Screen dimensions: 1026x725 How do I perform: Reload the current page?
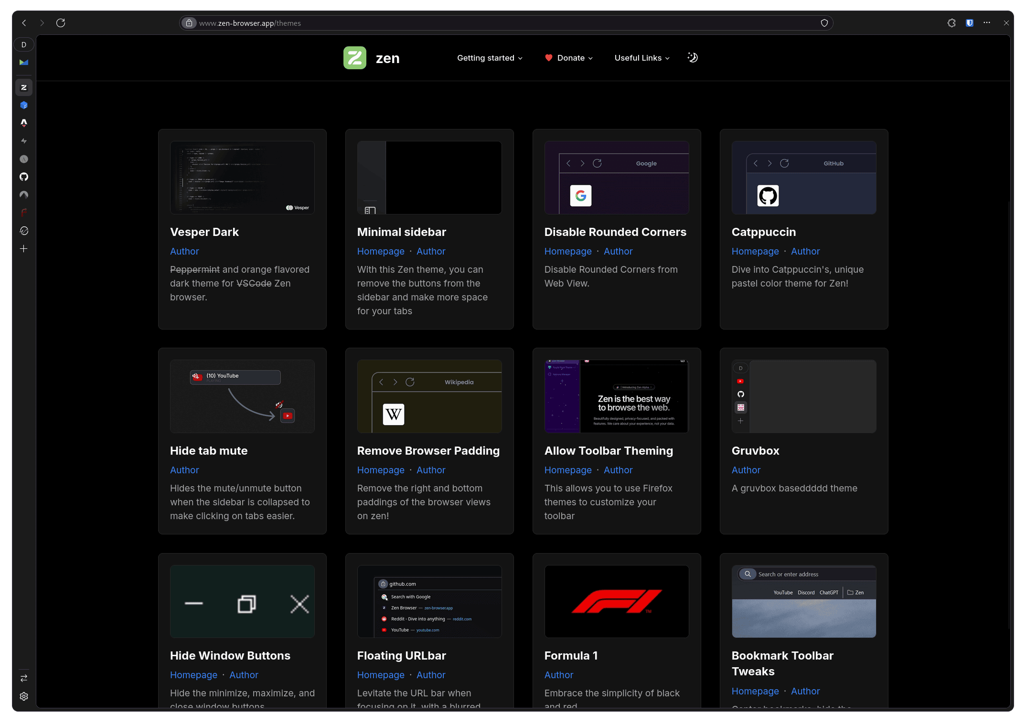tap(61, 22)
